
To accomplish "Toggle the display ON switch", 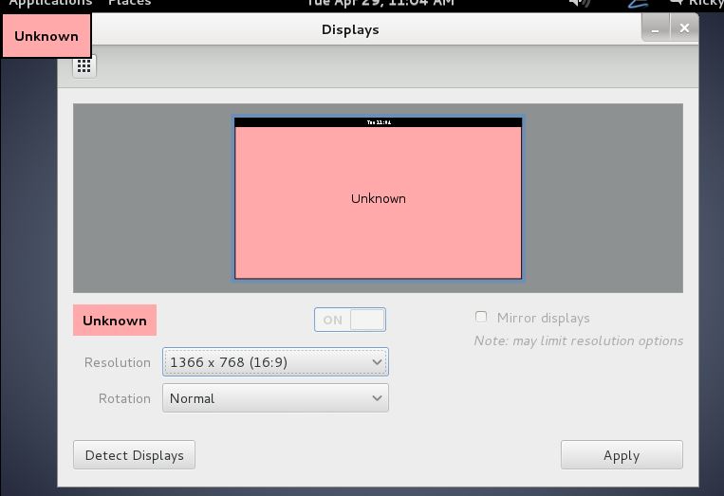I will pyautogui.click(x=350, y=320).
